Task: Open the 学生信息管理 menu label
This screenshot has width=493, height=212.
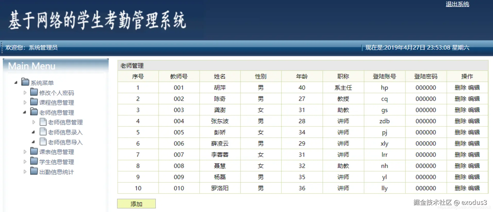Action: click(x=57, y=162)
